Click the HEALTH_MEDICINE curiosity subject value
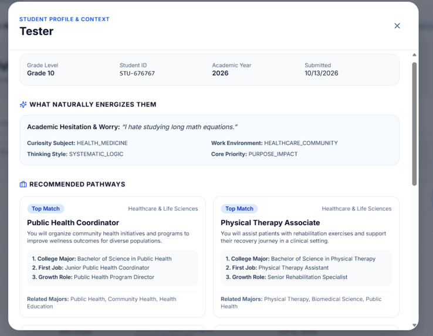 tap(102, 143)
